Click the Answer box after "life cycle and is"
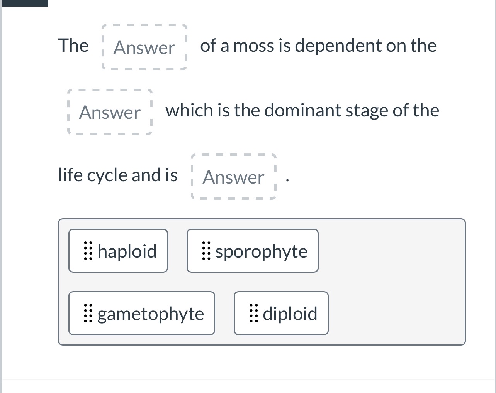Image resolution: width=496 pixels, height=393 pixels. 233,177
